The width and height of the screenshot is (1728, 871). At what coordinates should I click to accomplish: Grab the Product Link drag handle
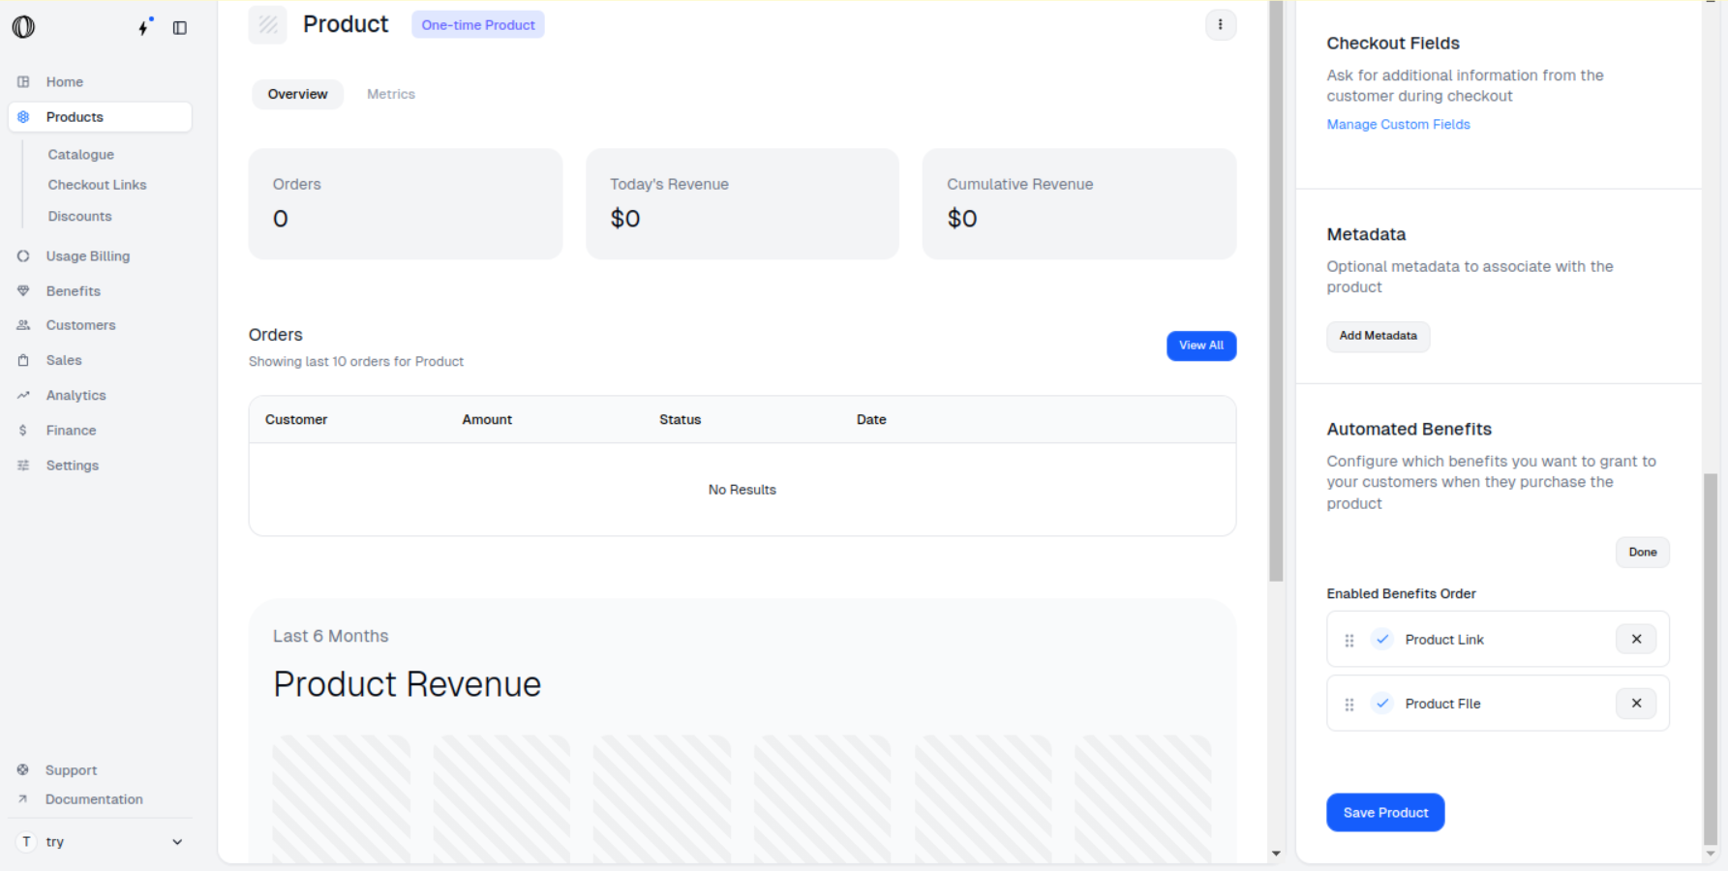coord(1349,640)
